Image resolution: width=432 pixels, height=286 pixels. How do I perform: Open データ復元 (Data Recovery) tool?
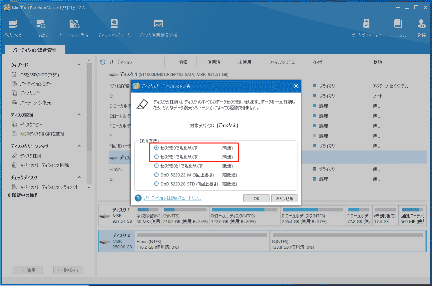[40, 28]
